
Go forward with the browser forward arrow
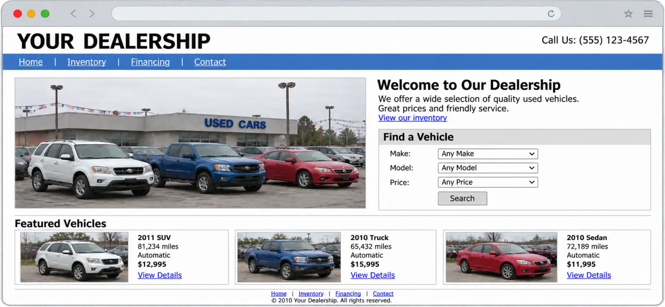92,14
